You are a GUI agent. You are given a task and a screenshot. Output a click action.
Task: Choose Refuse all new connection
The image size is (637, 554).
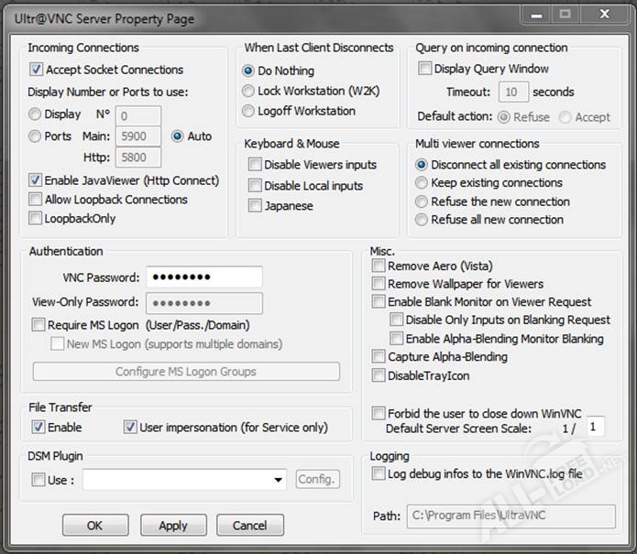(x=422, y=220)
